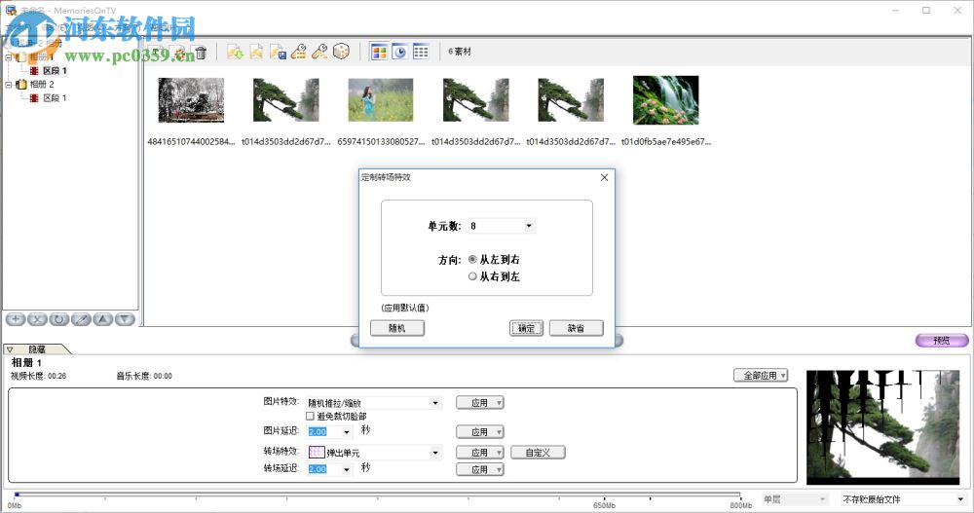Tick the 避免裁切脸部 checkbox

[x=310, y=416]
